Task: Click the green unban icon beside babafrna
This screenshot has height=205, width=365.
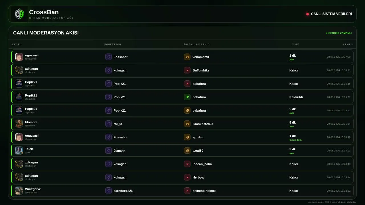Action: [187, 97]
